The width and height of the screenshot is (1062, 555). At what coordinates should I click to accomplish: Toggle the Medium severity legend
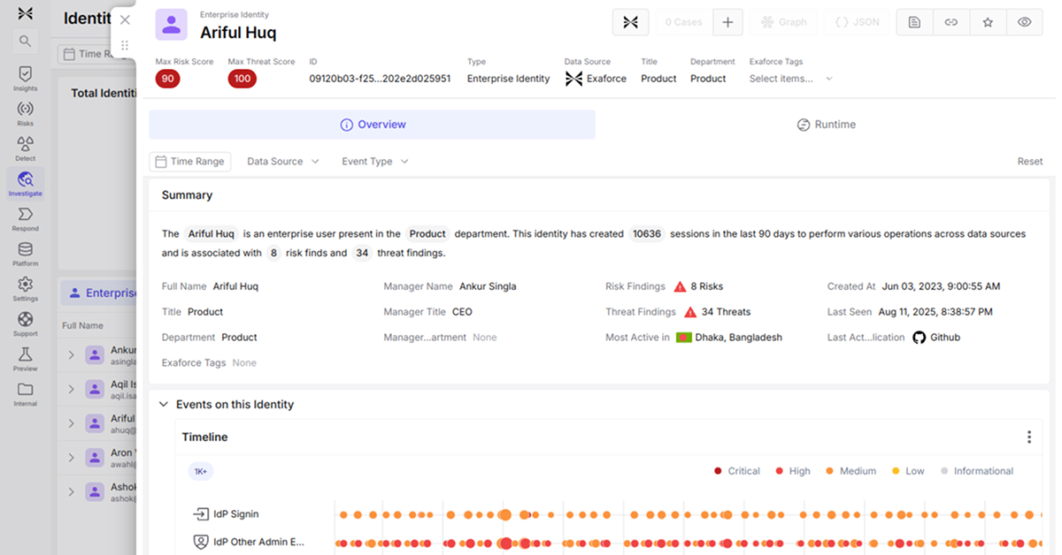pyautogui.click(x=850, y=471)
